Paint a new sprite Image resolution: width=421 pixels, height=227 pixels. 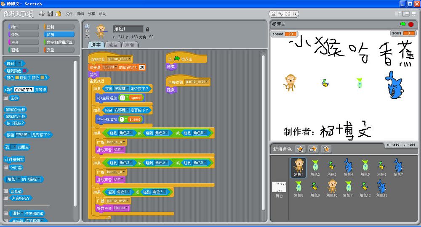301,149
